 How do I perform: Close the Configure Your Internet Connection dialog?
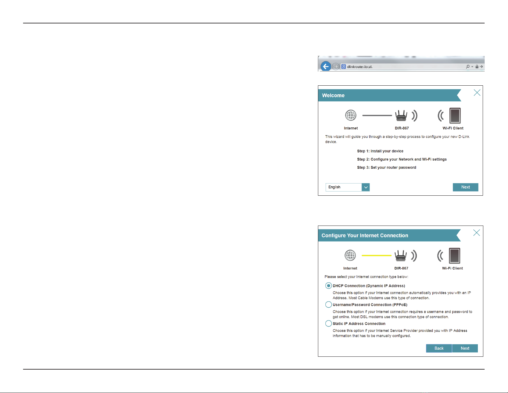point(477,233)
